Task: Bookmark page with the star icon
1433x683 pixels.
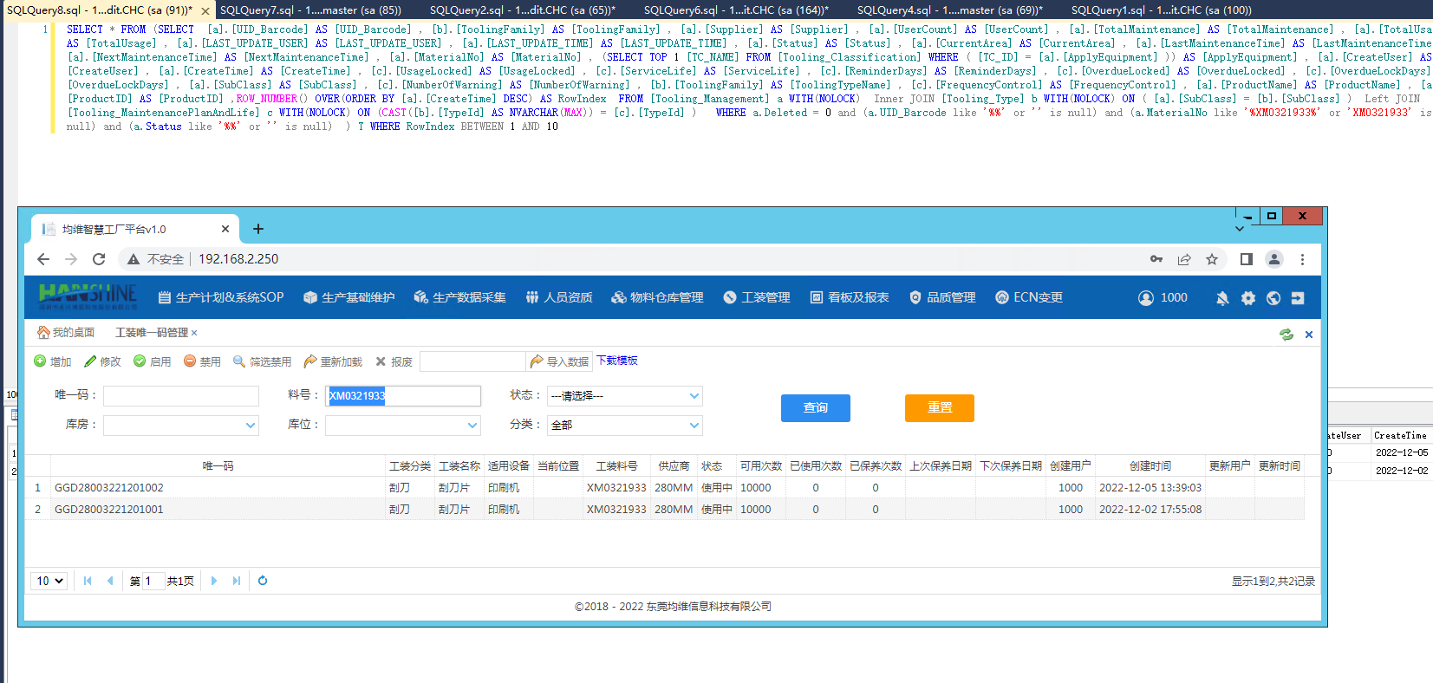Action: 1212,259
